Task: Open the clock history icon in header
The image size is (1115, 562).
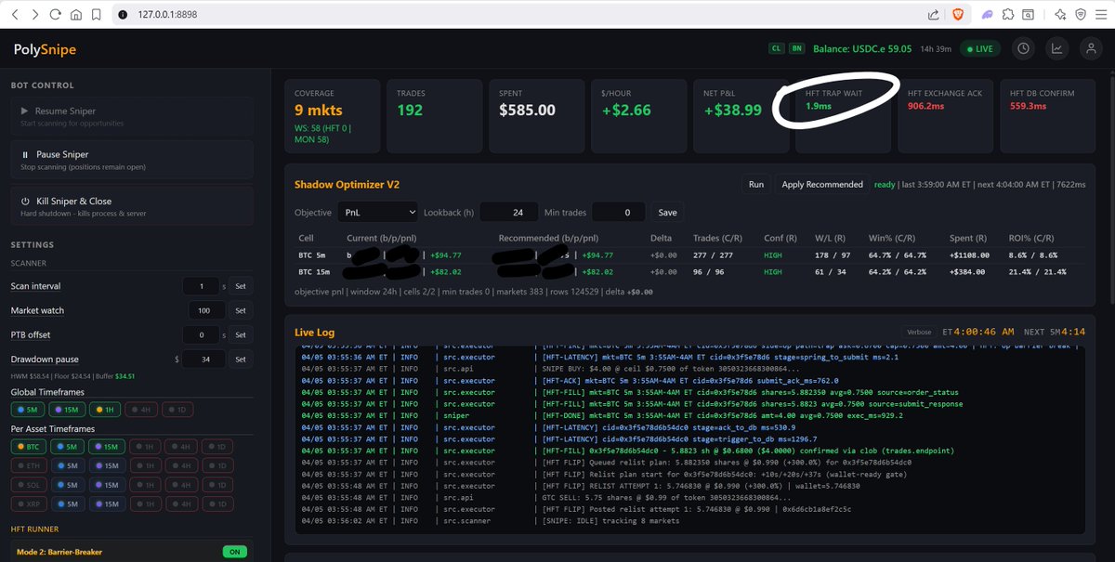Action: [x=1024, y=49]
